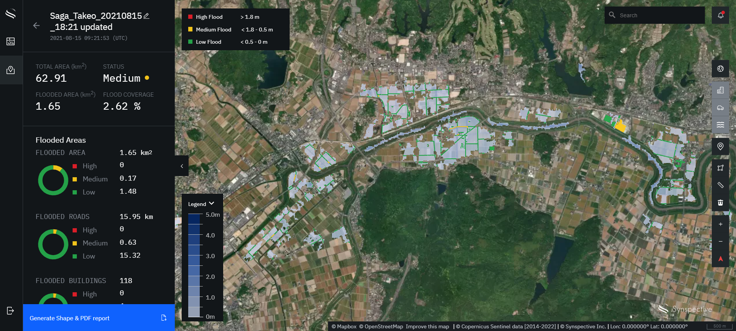The image size is (736, 331).
Task: Click the Medium Flood legend label
Action: tap(214, 30)
